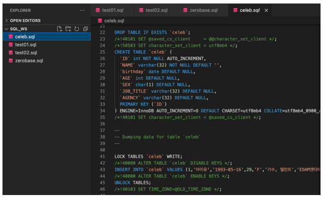This screenshot has width=323, height=197.
Task: Click the SET TIME_ZONE=@OLD_TIME_ZONE line
Action: (168, 189)
